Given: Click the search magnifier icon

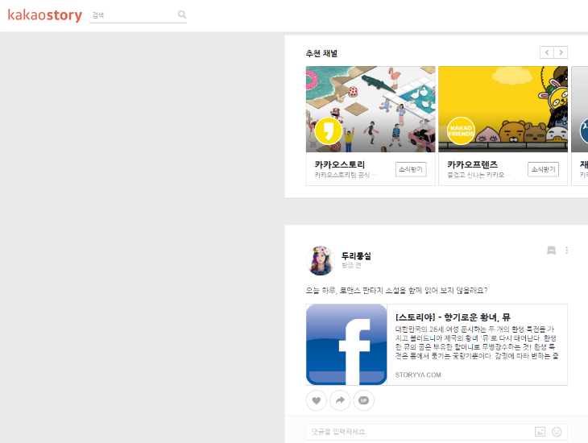Looking at the screenshot, I should click(182, 14).
